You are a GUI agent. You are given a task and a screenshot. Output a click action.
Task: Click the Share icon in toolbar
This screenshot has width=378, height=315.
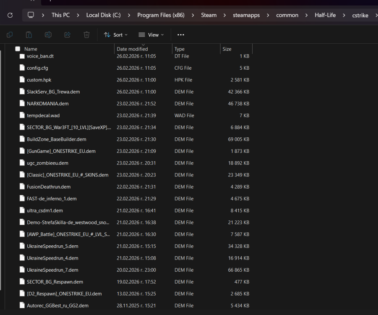(68, 35)
